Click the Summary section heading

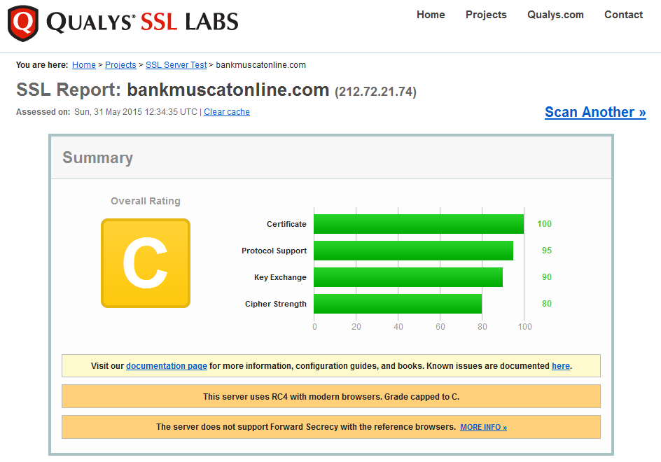[x=97, y=157]
